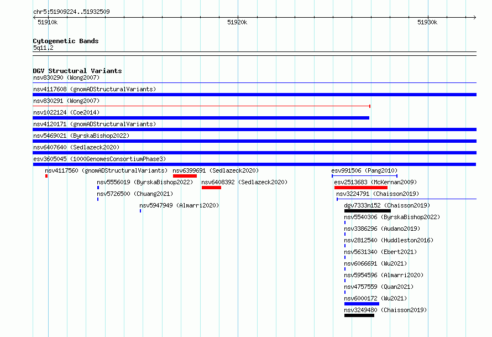Open nsv6408392 (Sedlazeck2020) label
492x337 pixels.
(x=244, y=182)
